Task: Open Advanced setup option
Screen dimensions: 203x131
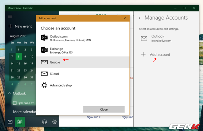Action: click(x=83, y=85)
